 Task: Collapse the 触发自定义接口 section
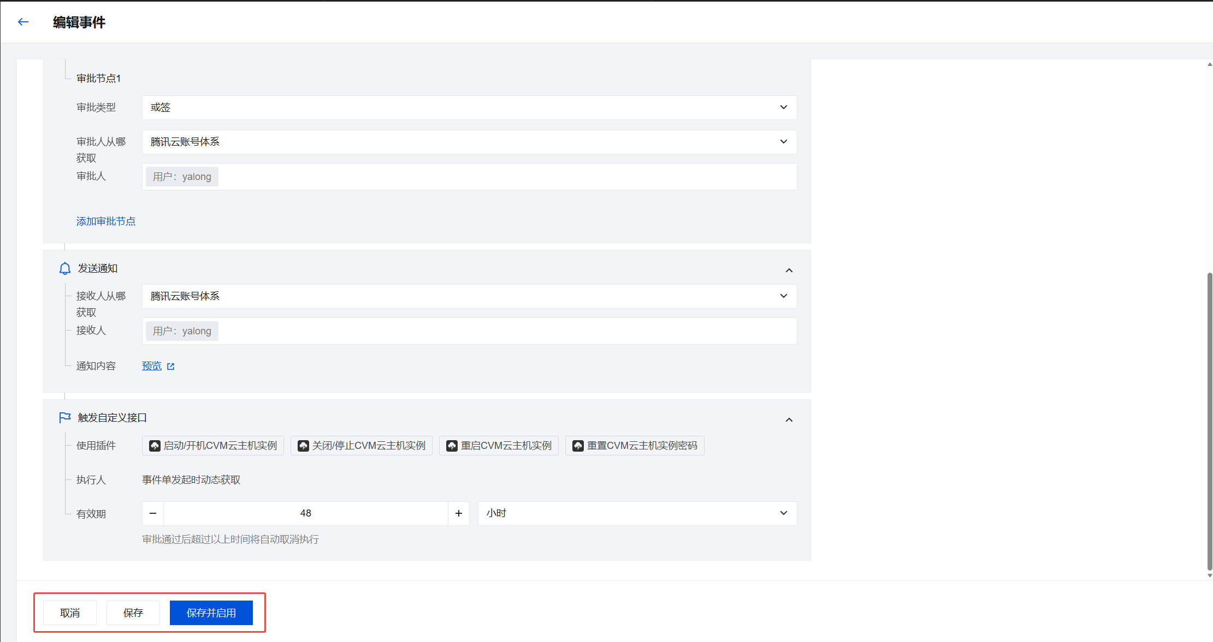[x=789, y=419]
